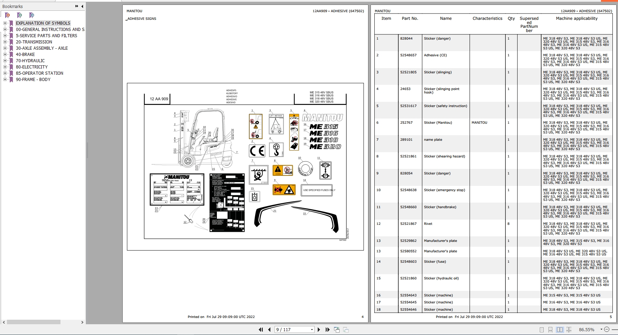The height and width of the screenshot is (335, 618).
Task: Select the 90-FRAME - BODY bookmark
Action: [x=33, y=80]
